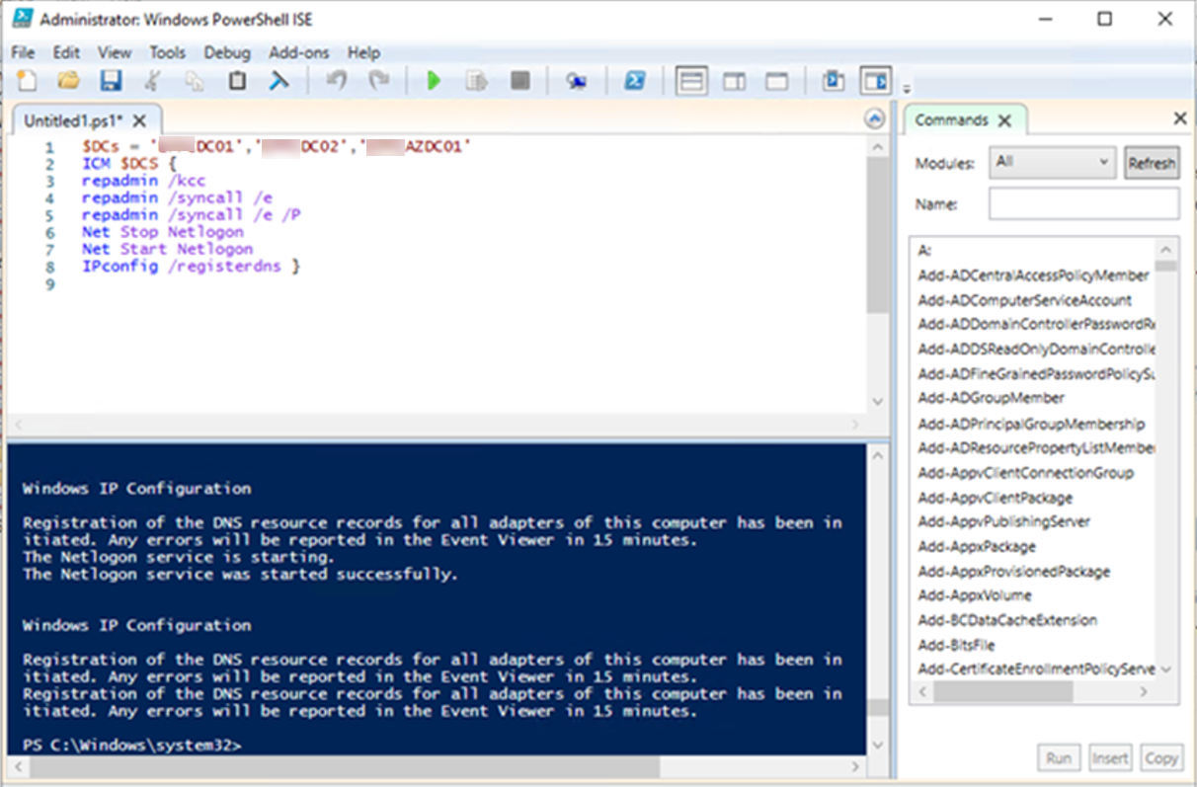1197x787 pixels.
Task: Open the Debug menu
Action: pyautogui.click(x=227, y=52)
